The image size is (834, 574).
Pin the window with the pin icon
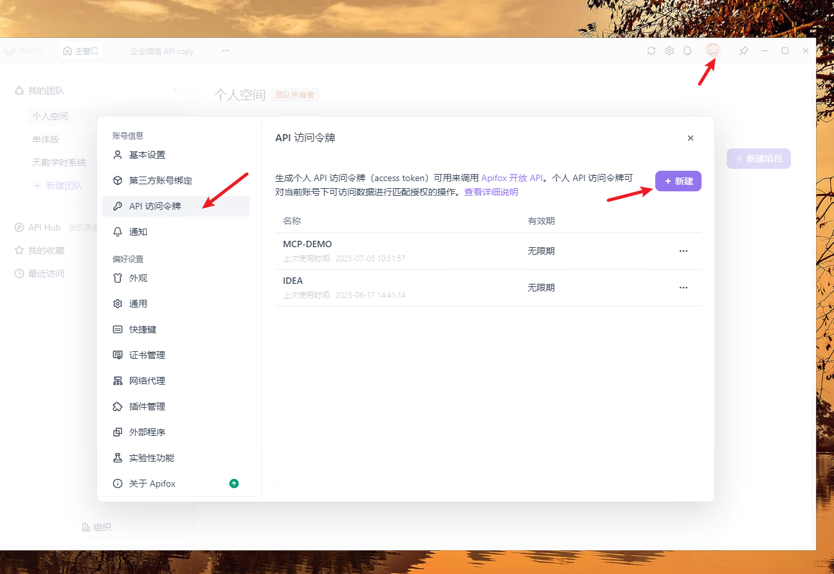click(x=744, y=51)
